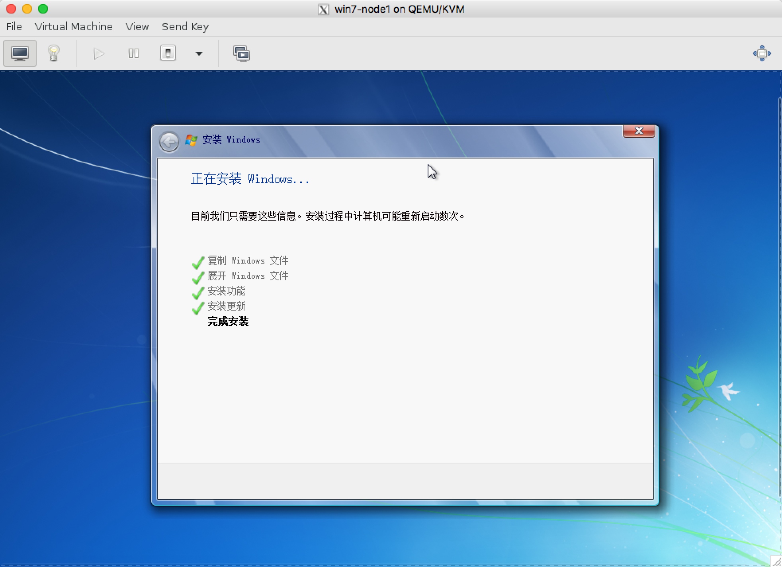The height and width of the screenshot is (567, 782).
Task: Close the 安装 Windows installer dialog
Action: (639, 131)
